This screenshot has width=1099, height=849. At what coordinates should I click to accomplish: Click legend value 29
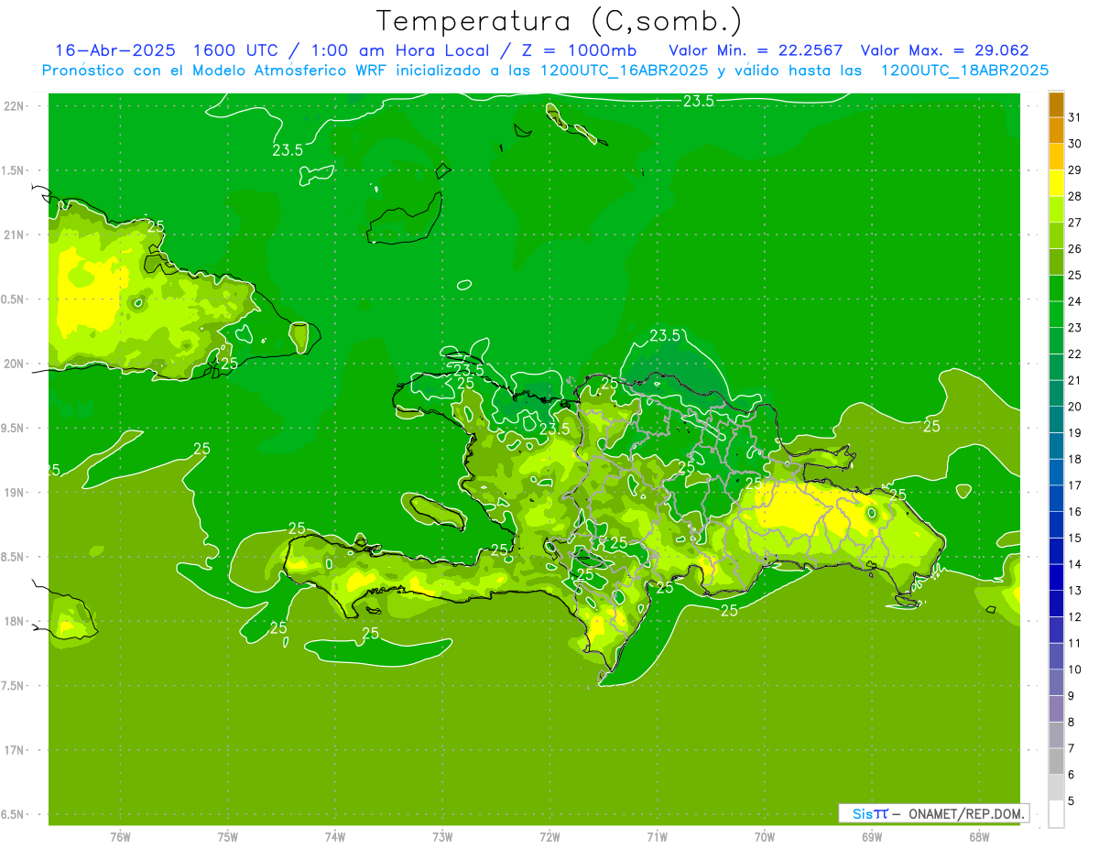point(1075,170)
